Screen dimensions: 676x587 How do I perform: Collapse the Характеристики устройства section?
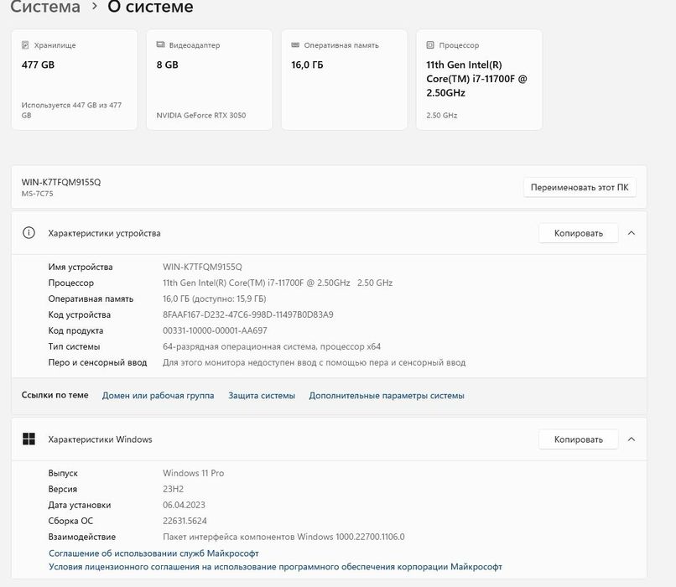click(632, 233)
